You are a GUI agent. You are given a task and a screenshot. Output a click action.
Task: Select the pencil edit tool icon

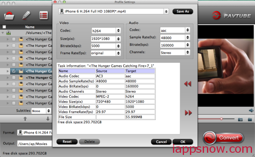26,15
